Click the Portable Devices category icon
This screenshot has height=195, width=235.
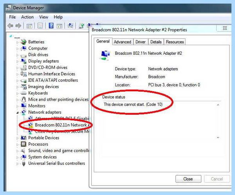(x=23, y=138)
